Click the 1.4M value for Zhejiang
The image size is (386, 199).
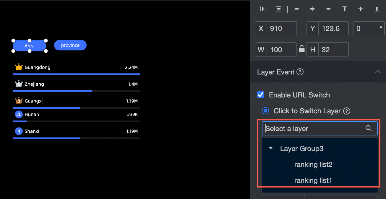[x=133, y=84]
